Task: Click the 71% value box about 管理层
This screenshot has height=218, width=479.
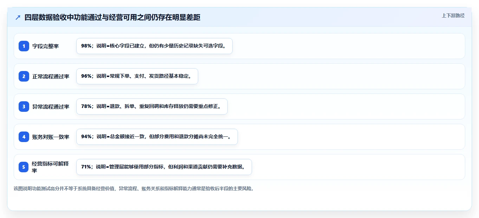Action: tap(164, 167)
